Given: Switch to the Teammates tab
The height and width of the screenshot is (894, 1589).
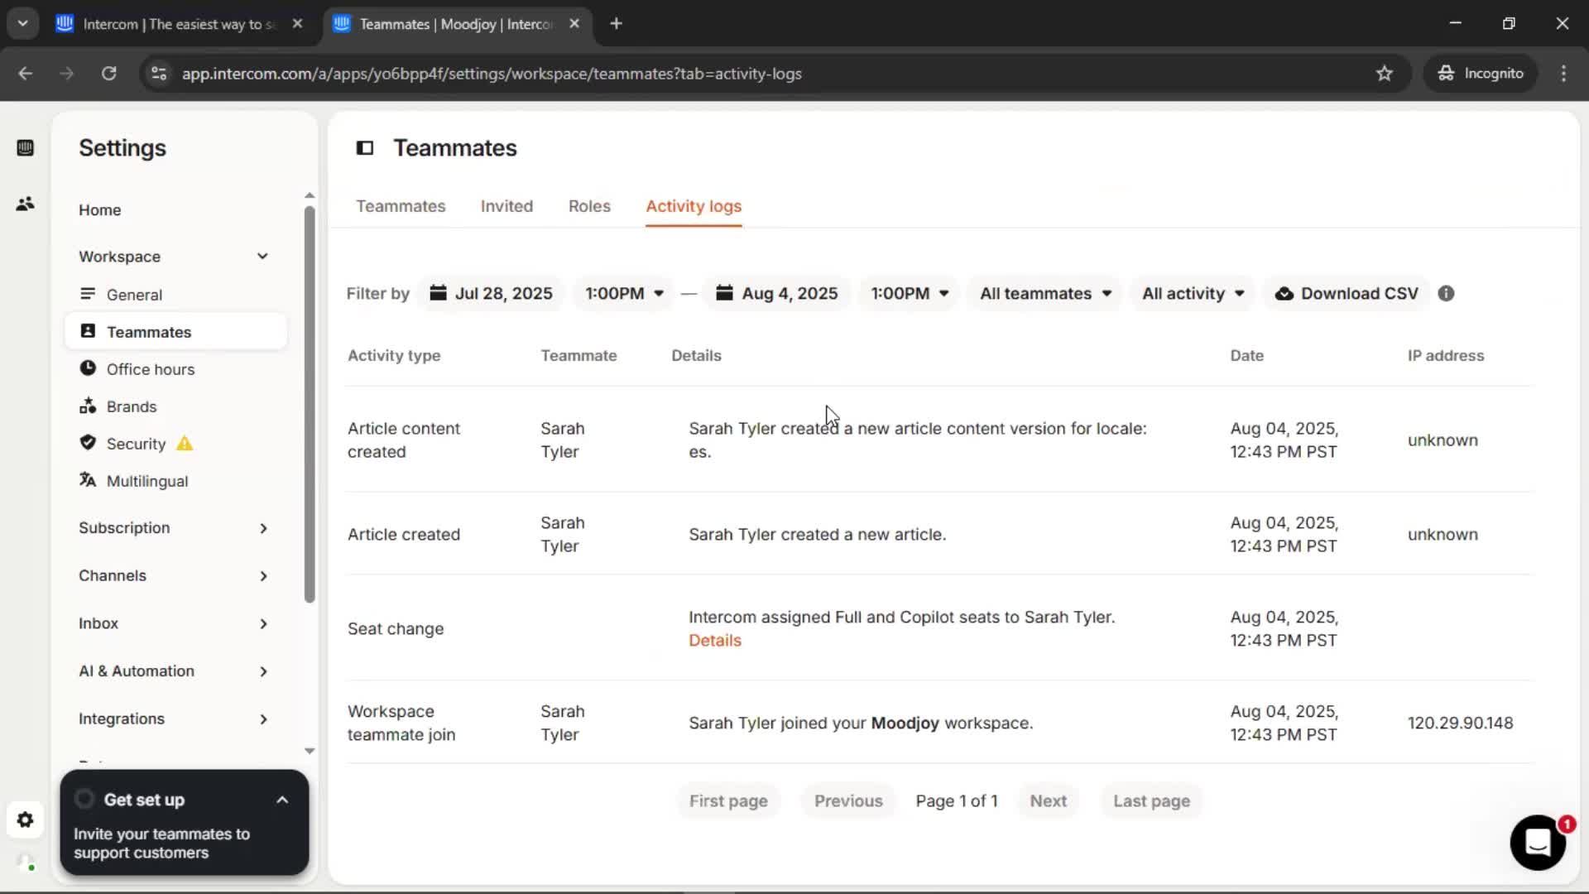Looking at the screenshot, I should pyautogui.click(x=401, y=206).
